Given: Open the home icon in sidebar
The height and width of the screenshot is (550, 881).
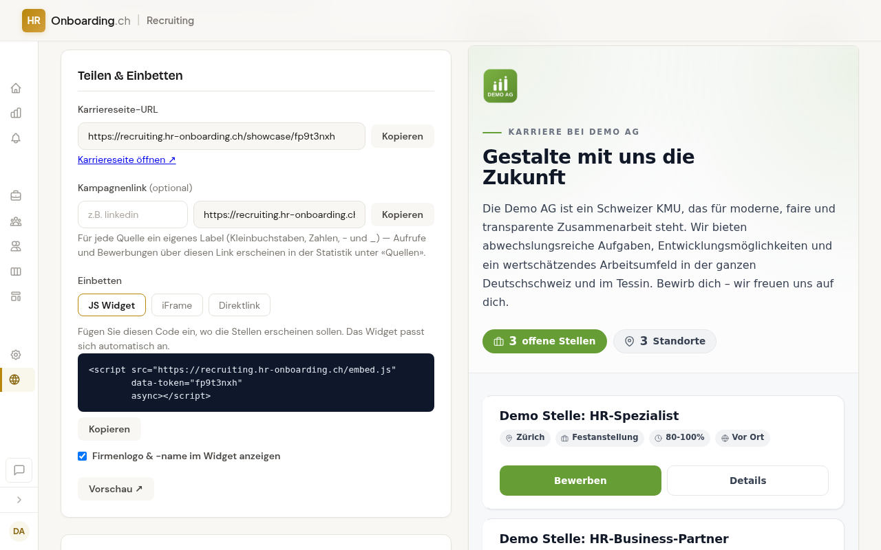Looking at the screenshot, I should [x=16, y=88].
